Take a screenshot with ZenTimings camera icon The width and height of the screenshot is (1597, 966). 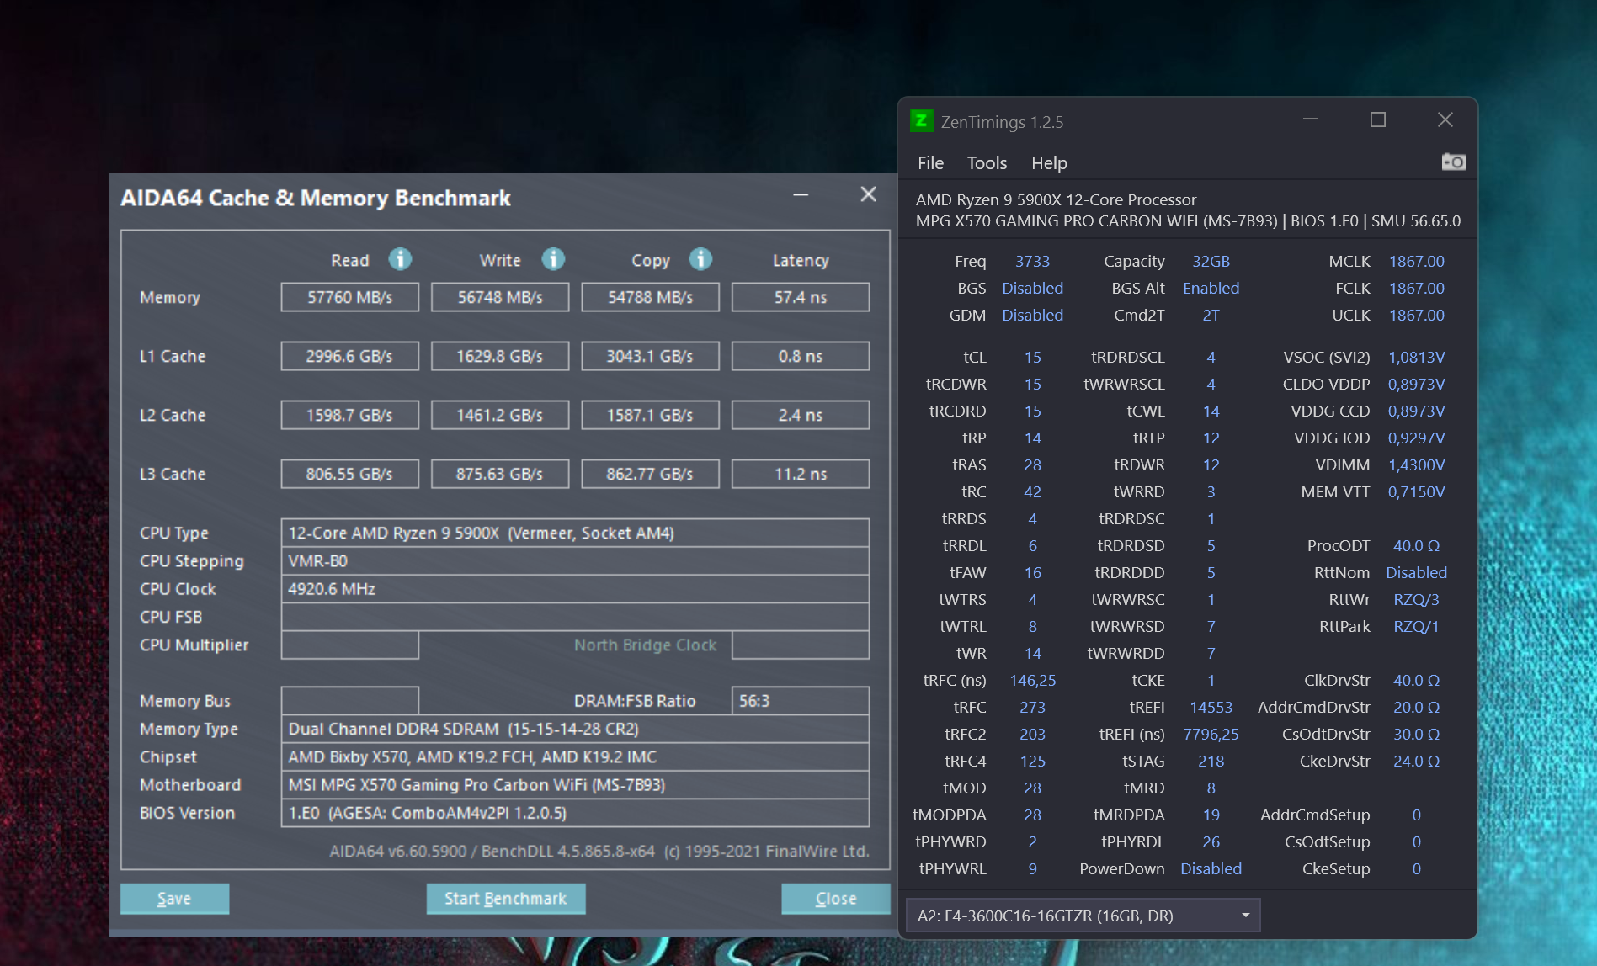[x=1454, y=162]
